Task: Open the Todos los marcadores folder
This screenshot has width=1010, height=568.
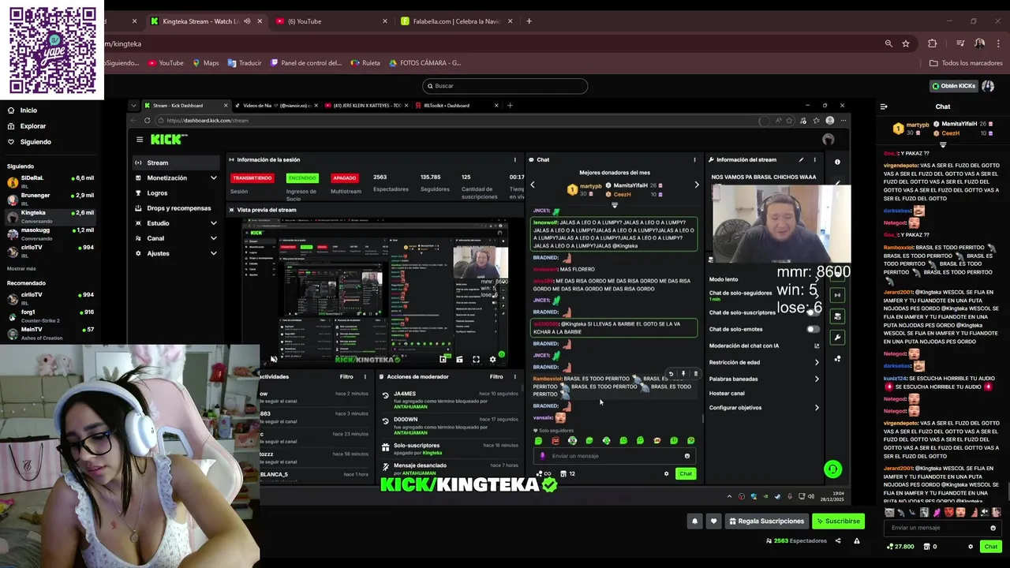Action: tap(966, 63)
